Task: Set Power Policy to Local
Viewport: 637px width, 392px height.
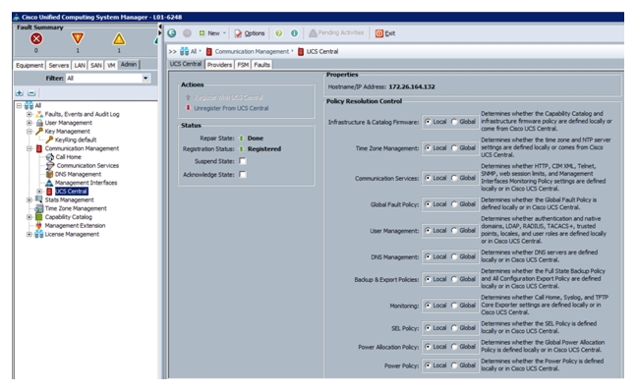Action: pyautogui.click(x=428, y=365)
